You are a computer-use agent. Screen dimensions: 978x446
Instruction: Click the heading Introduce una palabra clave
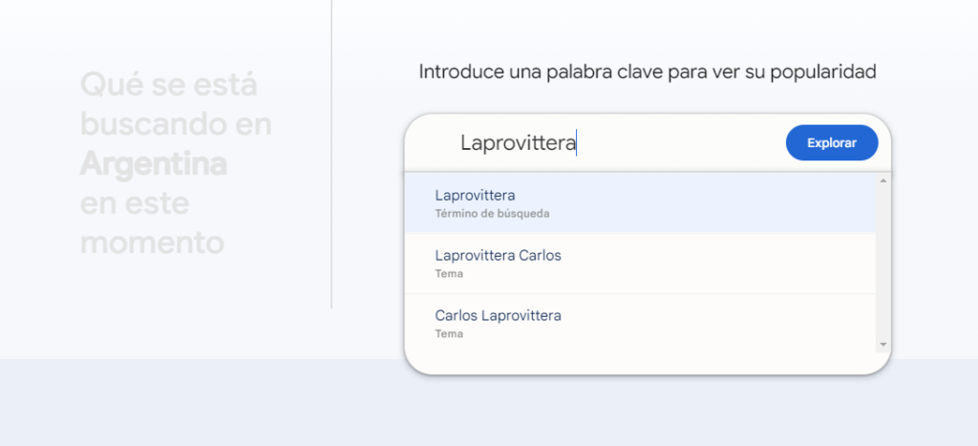(648, 72)
